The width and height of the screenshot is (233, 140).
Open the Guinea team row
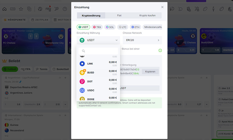click(x=12, y=125)
